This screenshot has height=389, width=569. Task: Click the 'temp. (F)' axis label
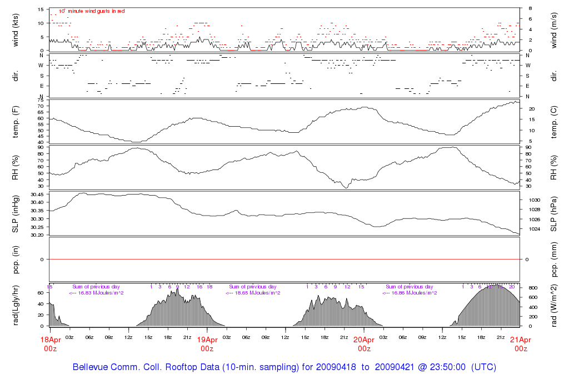15,122
